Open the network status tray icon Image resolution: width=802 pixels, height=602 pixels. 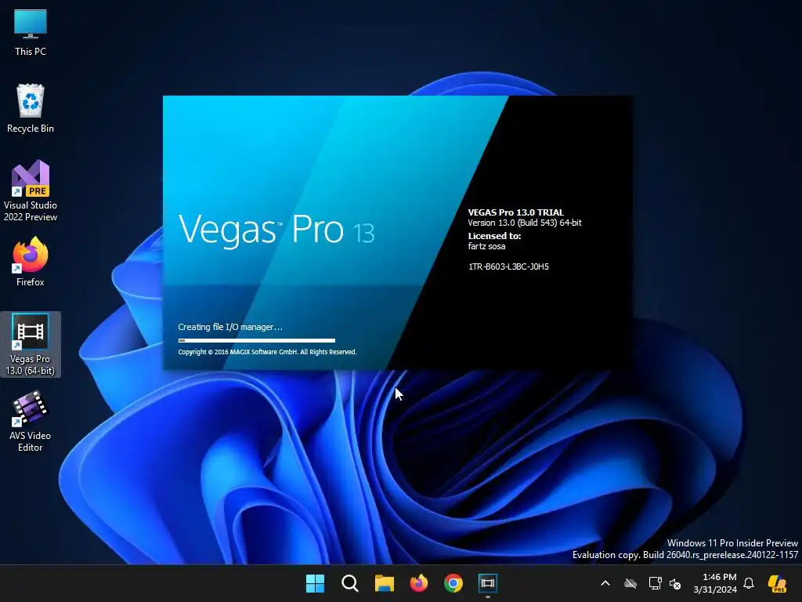(655, 583)
